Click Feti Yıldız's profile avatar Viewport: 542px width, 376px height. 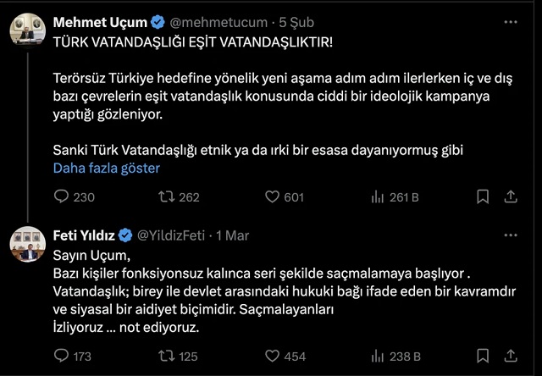click(27, 245)
